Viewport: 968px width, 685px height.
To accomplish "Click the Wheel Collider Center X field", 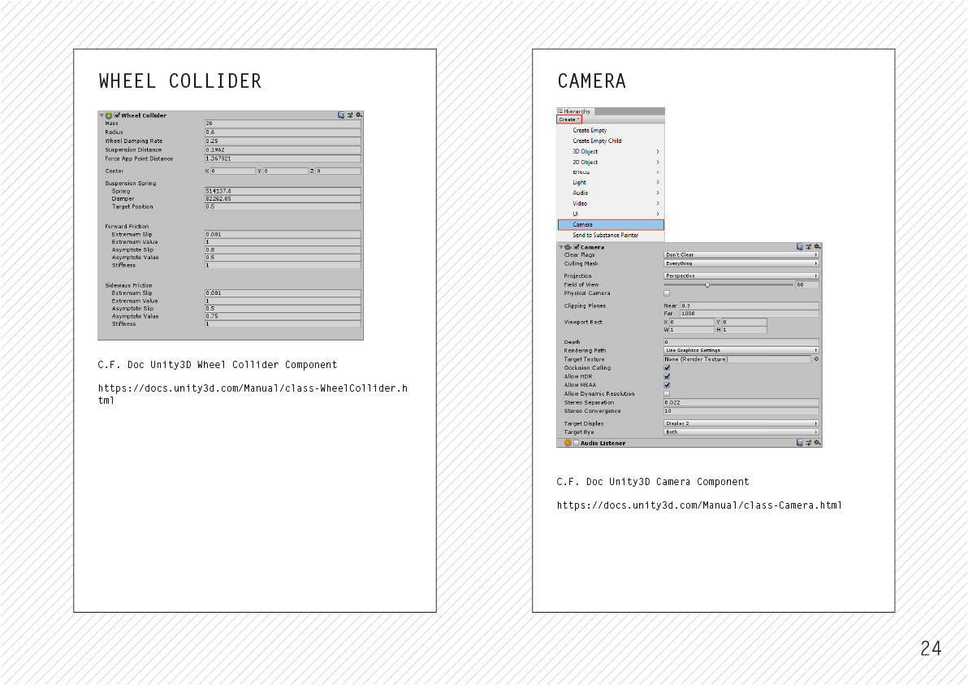I will click(x=233, y=171).
